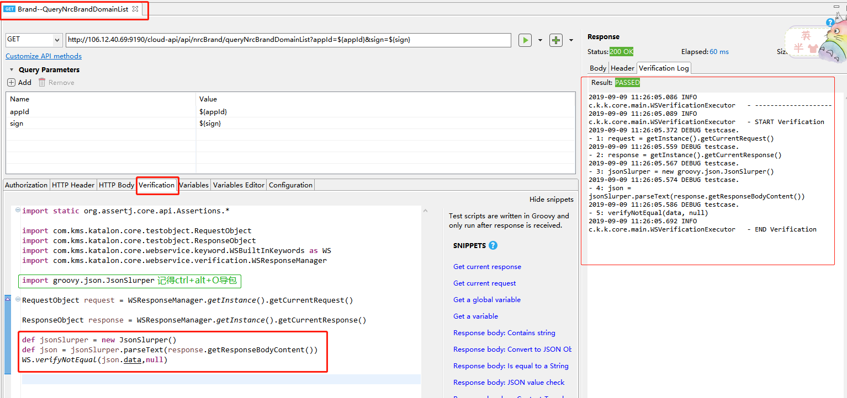
Task: Open the Variables Editor tab
Action: [x=239, y=185]
